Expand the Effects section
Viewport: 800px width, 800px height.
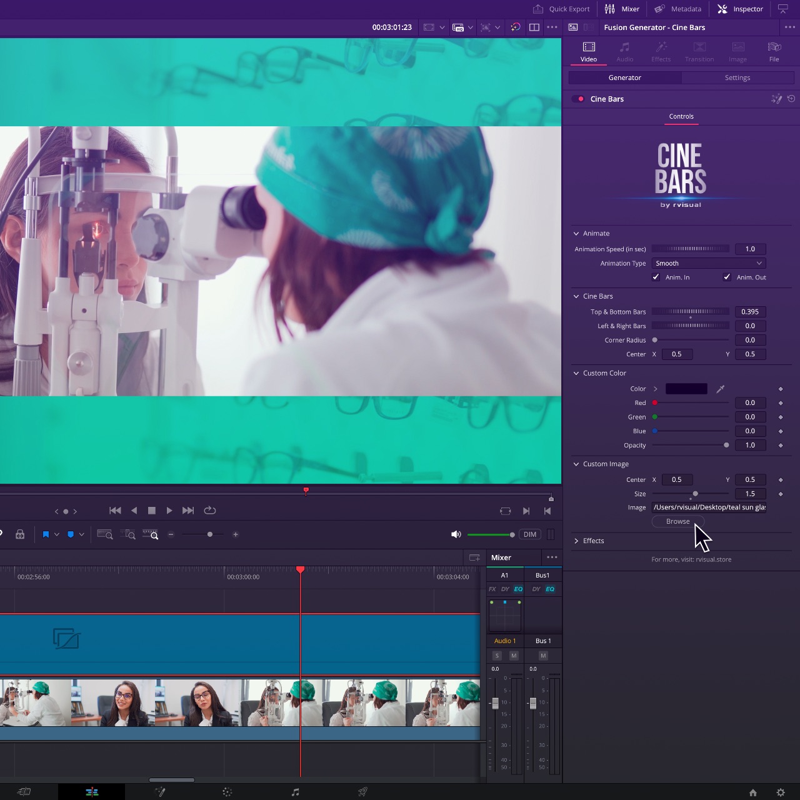pyautogui.click(x=576, y=541)
